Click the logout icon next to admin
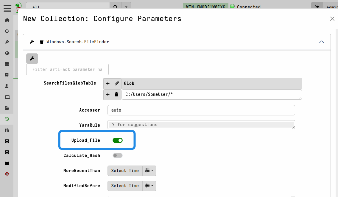338x197 pixels. 317,7
